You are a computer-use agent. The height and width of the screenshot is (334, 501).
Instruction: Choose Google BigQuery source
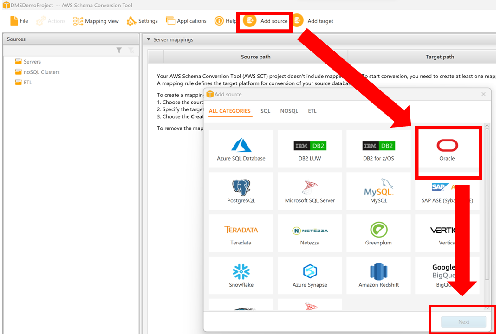447,275
